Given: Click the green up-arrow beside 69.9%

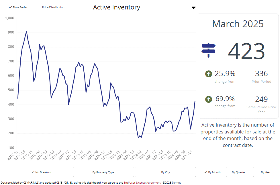Looking at the screenshot, I should pyautogui.click(x=209, y=99).
